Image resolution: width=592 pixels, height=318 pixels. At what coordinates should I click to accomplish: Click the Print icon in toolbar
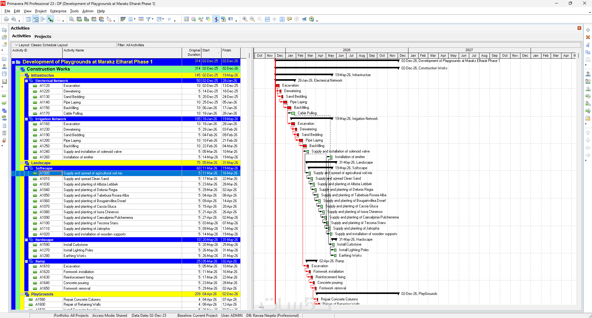pos(6,19)
